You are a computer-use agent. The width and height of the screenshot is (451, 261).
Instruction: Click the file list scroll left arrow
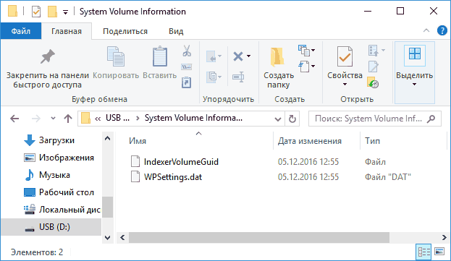coord(122,237)
